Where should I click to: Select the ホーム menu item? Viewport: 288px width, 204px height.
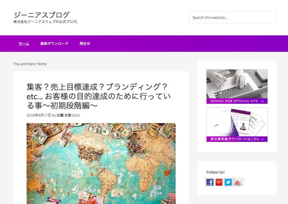point(24,44)
